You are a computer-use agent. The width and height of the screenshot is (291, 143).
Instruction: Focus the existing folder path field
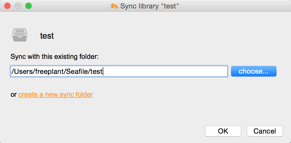click(x=119, y=71)
